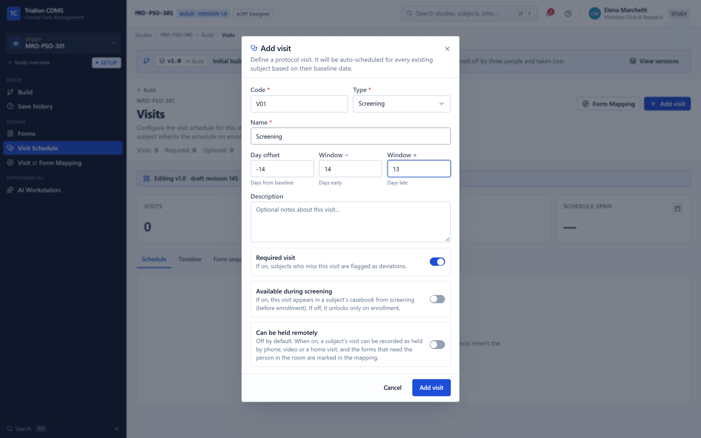Click the Elena Marchetti user avatar
Viewport: 701px width, 438px height.
pos(595,14)
